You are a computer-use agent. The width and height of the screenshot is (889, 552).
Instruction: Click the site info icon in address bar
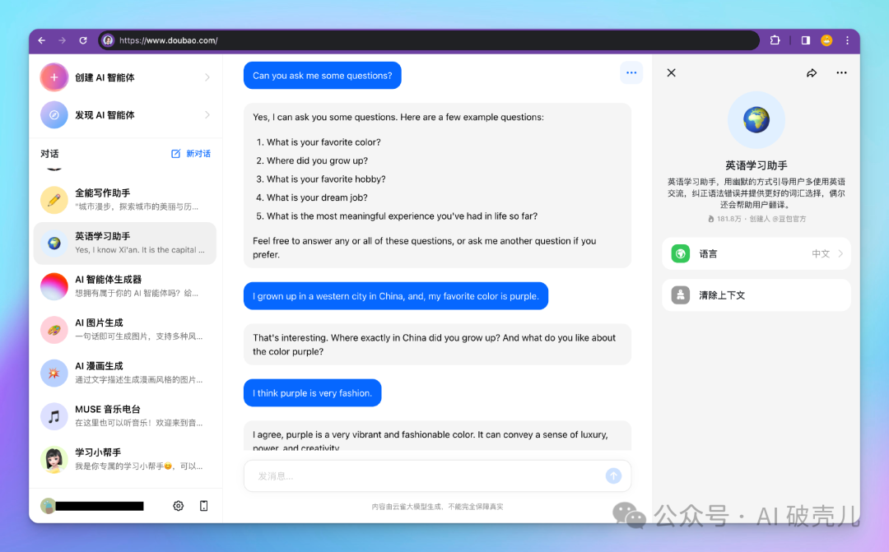pos(108,40)
